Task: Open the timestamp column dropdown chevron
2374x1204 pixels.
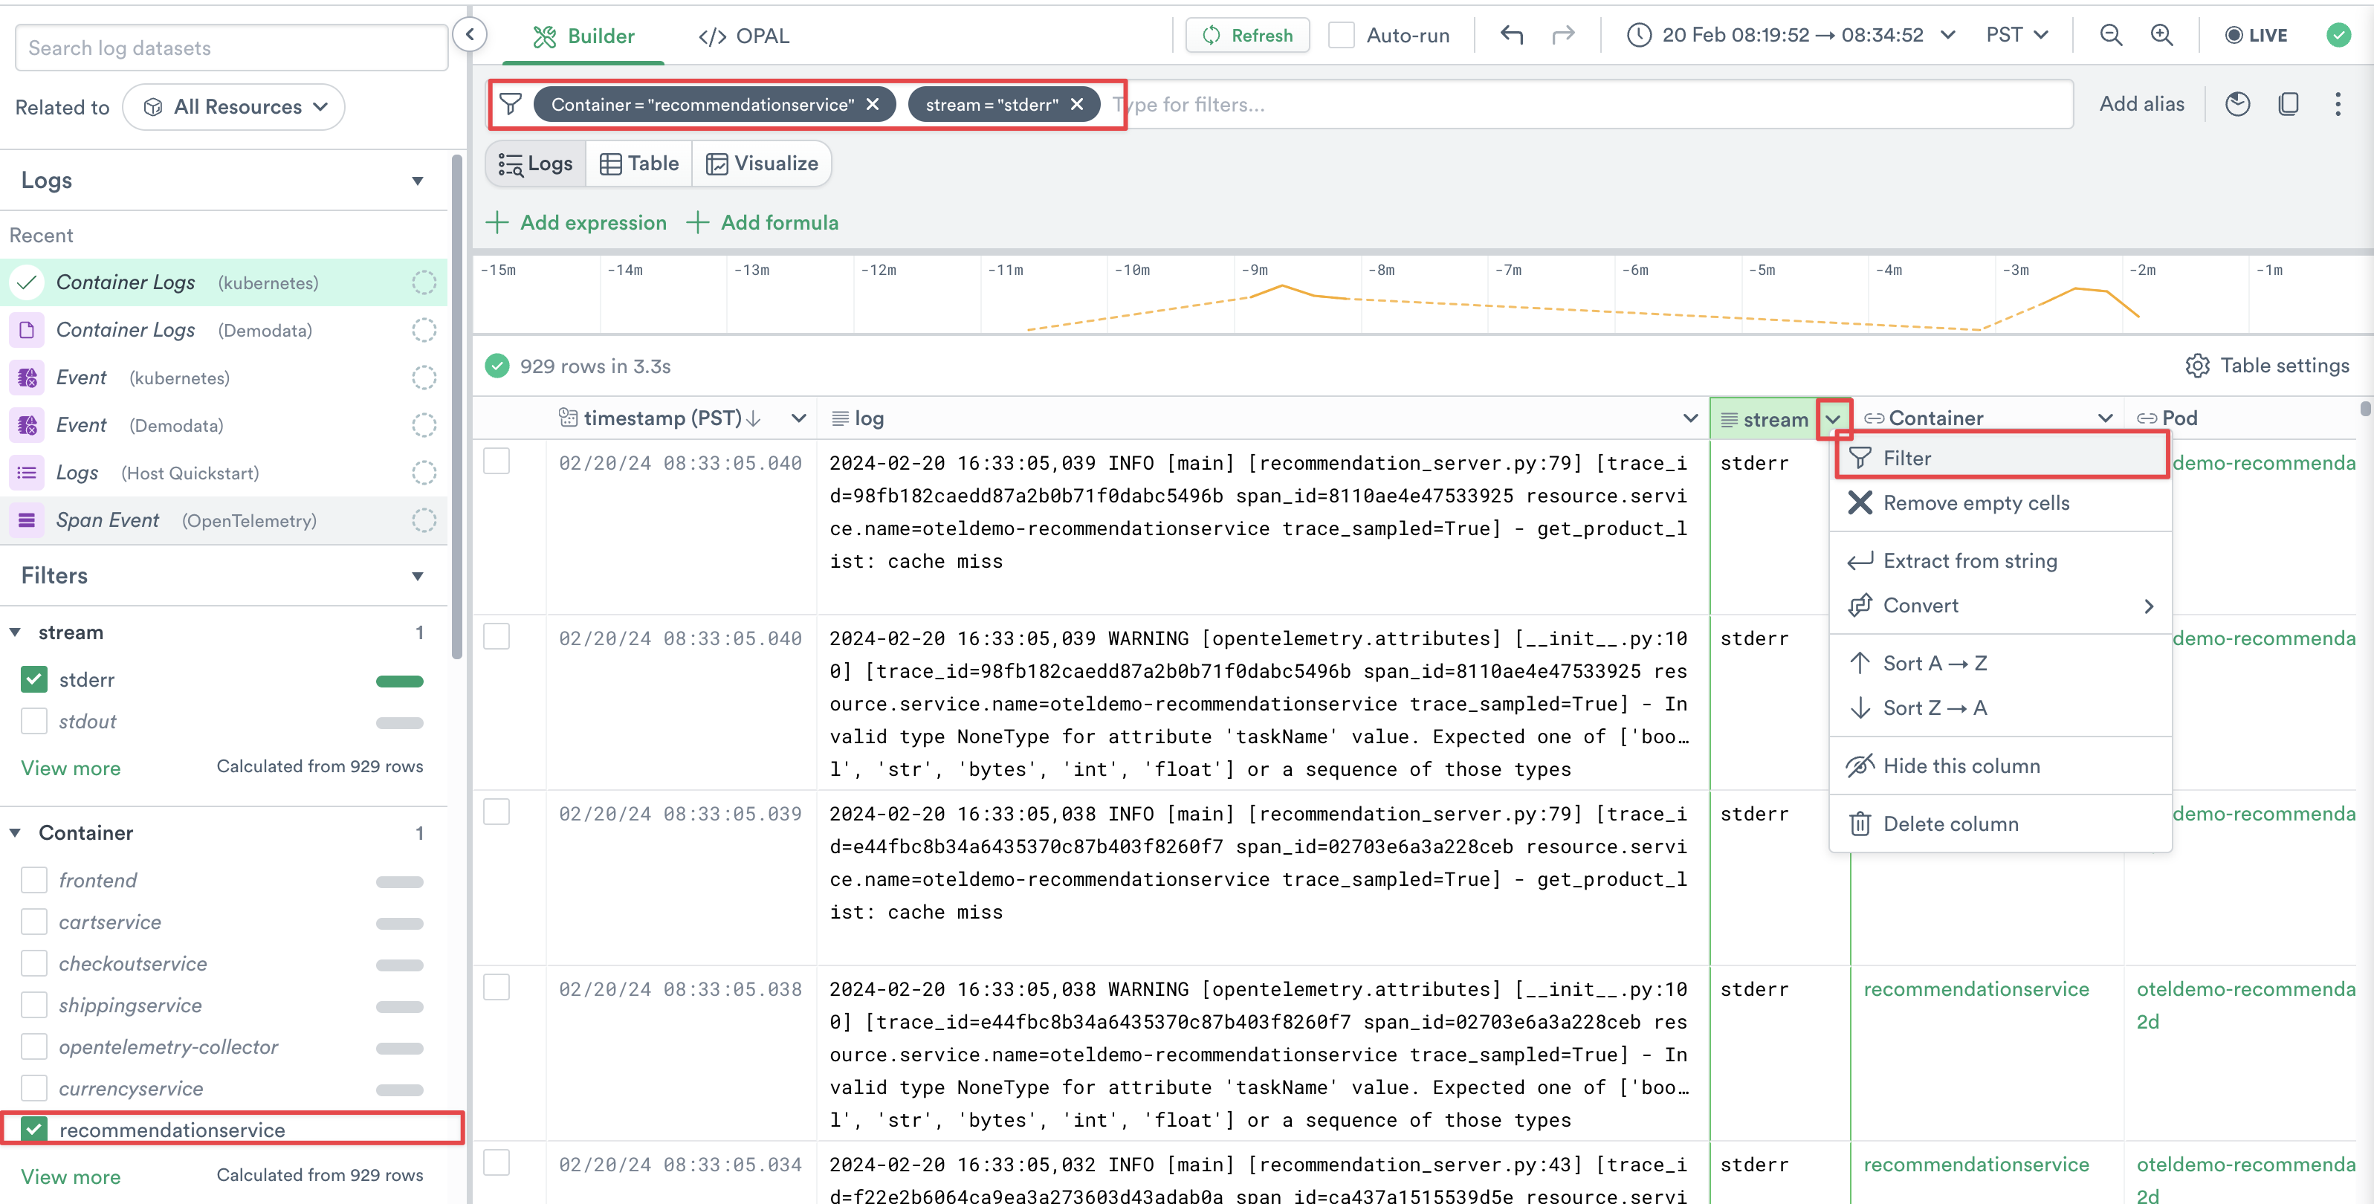Action: click(798, 418)
